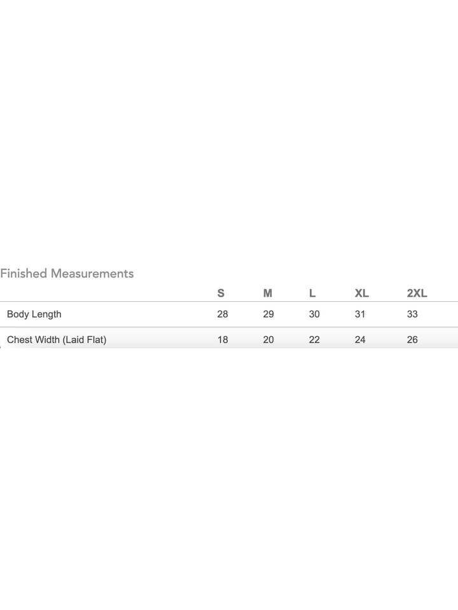This screenshot has height=610, width=458.
Task: Click Body Length value 30 for size L
Action: pyautogui.click(x=314, y=314)
